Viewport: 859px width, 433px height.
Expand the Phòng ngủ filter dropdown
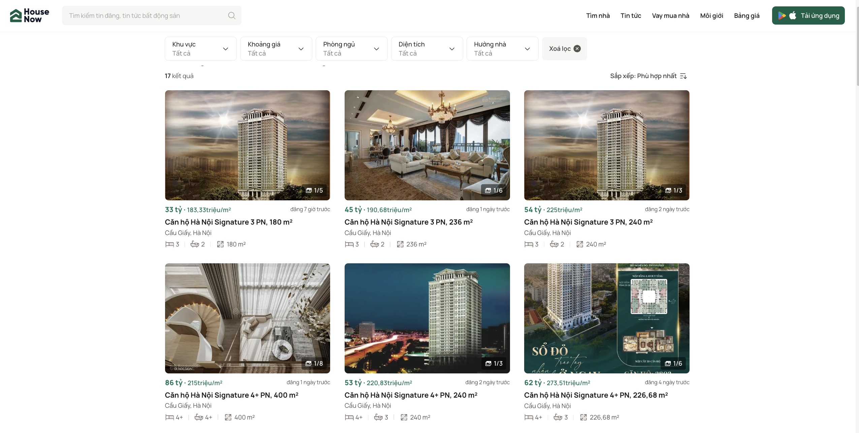351,48
